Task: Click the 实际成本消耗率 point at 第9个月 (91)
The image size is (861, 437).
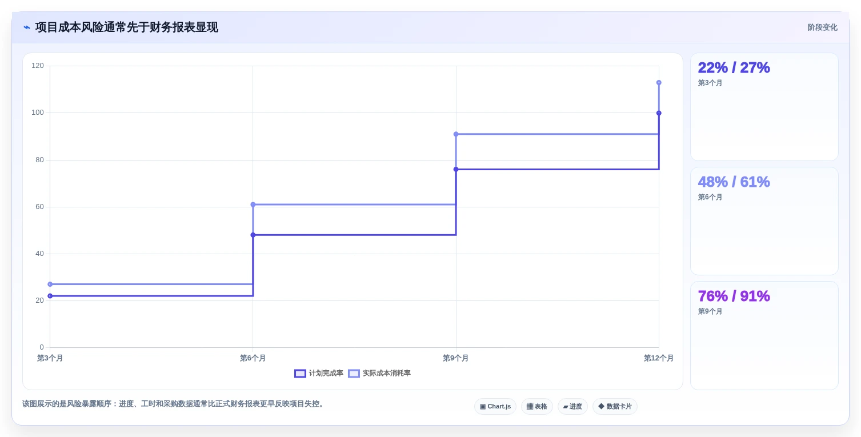Action: [x=456, y=134]
